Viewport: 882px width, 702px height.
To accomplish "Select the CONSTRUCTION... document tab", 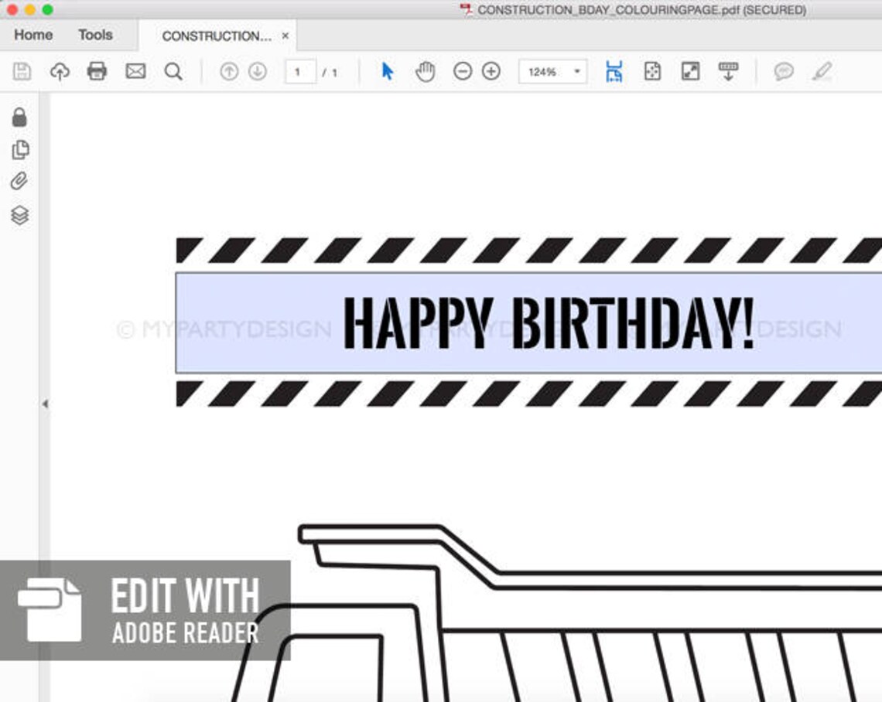I will coord(217,36).
